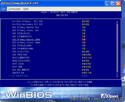Click highlighted 자동 value of Primary Master UDMA
Viewport: 125px width, 102px height.
84,40
